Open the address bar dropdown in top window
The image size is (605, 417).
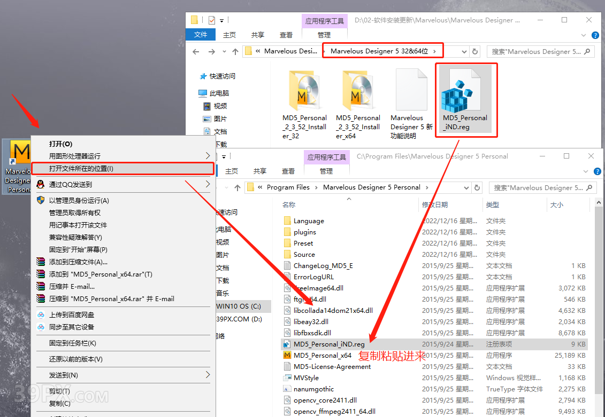coord(464,51)
